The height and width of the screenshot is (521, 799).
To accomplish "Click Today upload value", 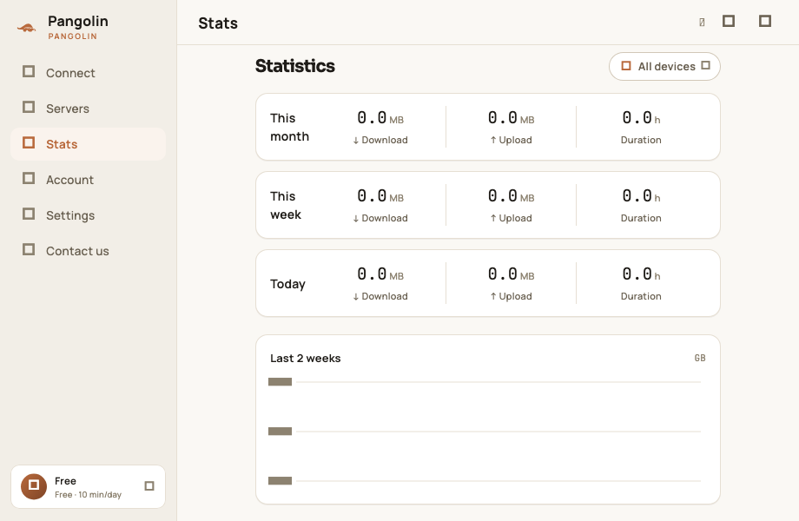I will coord(511,274).
